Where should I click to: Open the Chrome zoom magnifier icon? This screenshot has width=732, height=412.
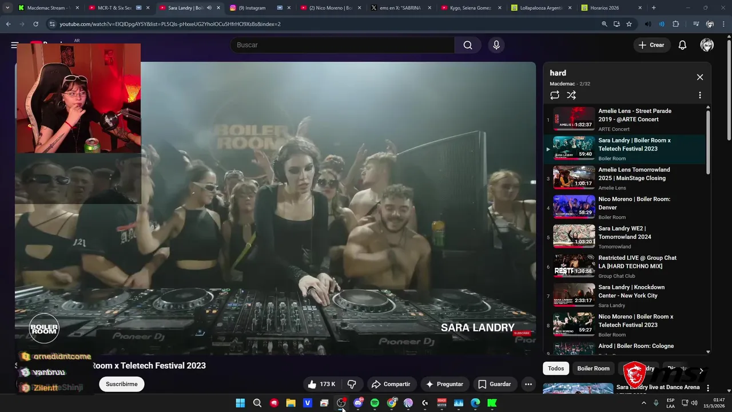click(x=604, y=24)
